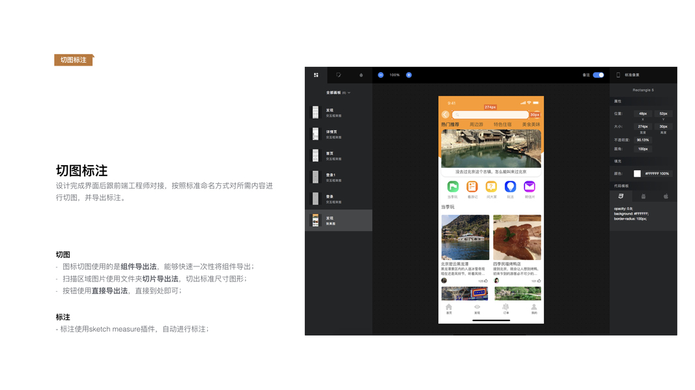
Task: Click the zoom out minus button
Action: 380,75
